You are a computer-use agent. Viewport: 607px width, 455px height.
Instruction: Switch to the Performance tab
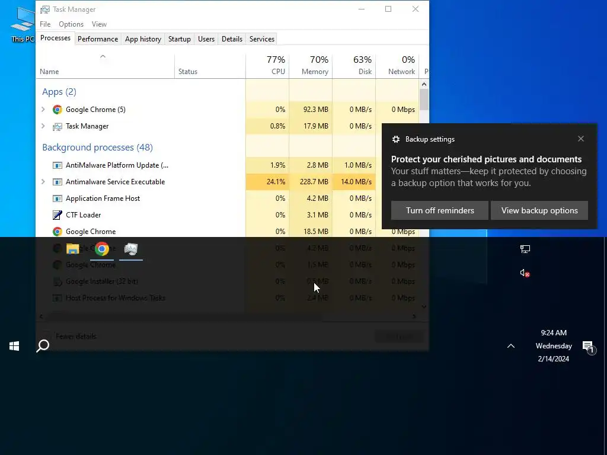pos(98,39)
